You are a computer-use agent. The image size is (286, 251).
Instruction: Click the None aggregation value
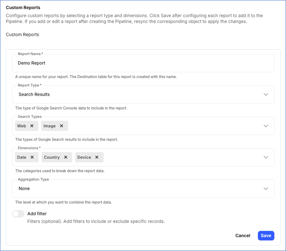(24, 189)
